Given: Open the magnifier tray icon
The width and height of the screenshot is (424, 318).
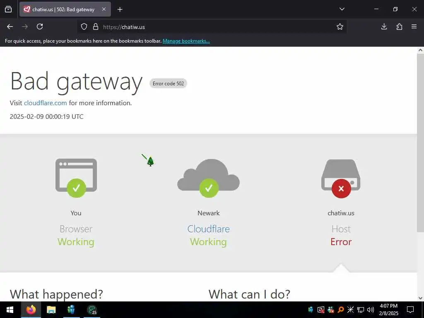Looking at the screenshot, I should click(x=341, y=310).
